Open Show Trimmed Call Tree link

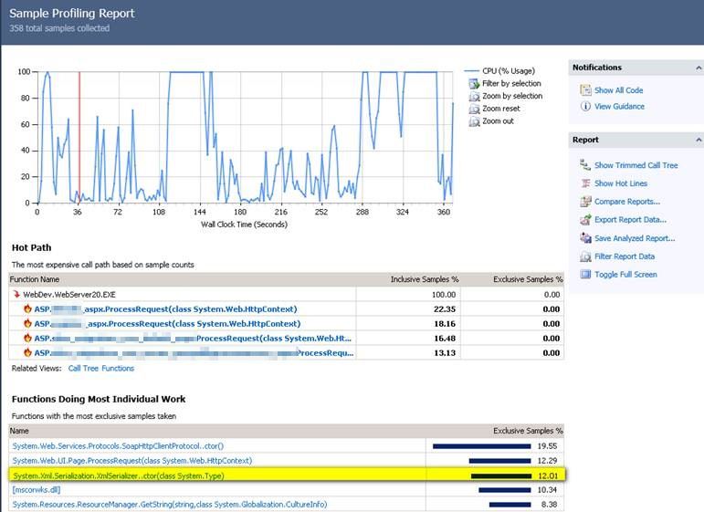pyautogui.click(x=636, y=165)
